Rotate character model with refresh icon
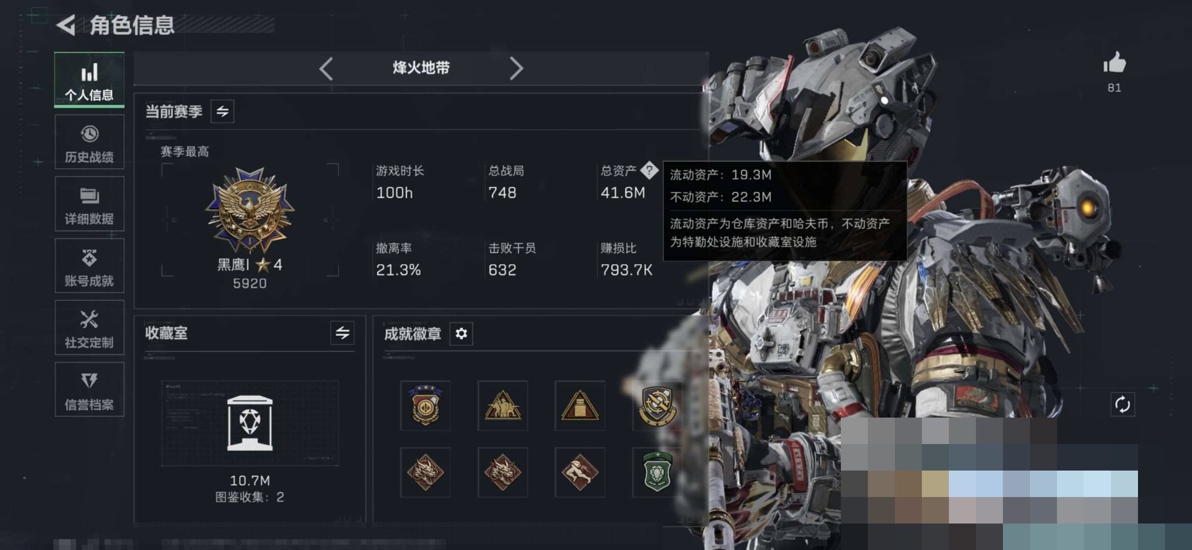The width and height of the screenshot is (1192, 550). (1122, 405)
